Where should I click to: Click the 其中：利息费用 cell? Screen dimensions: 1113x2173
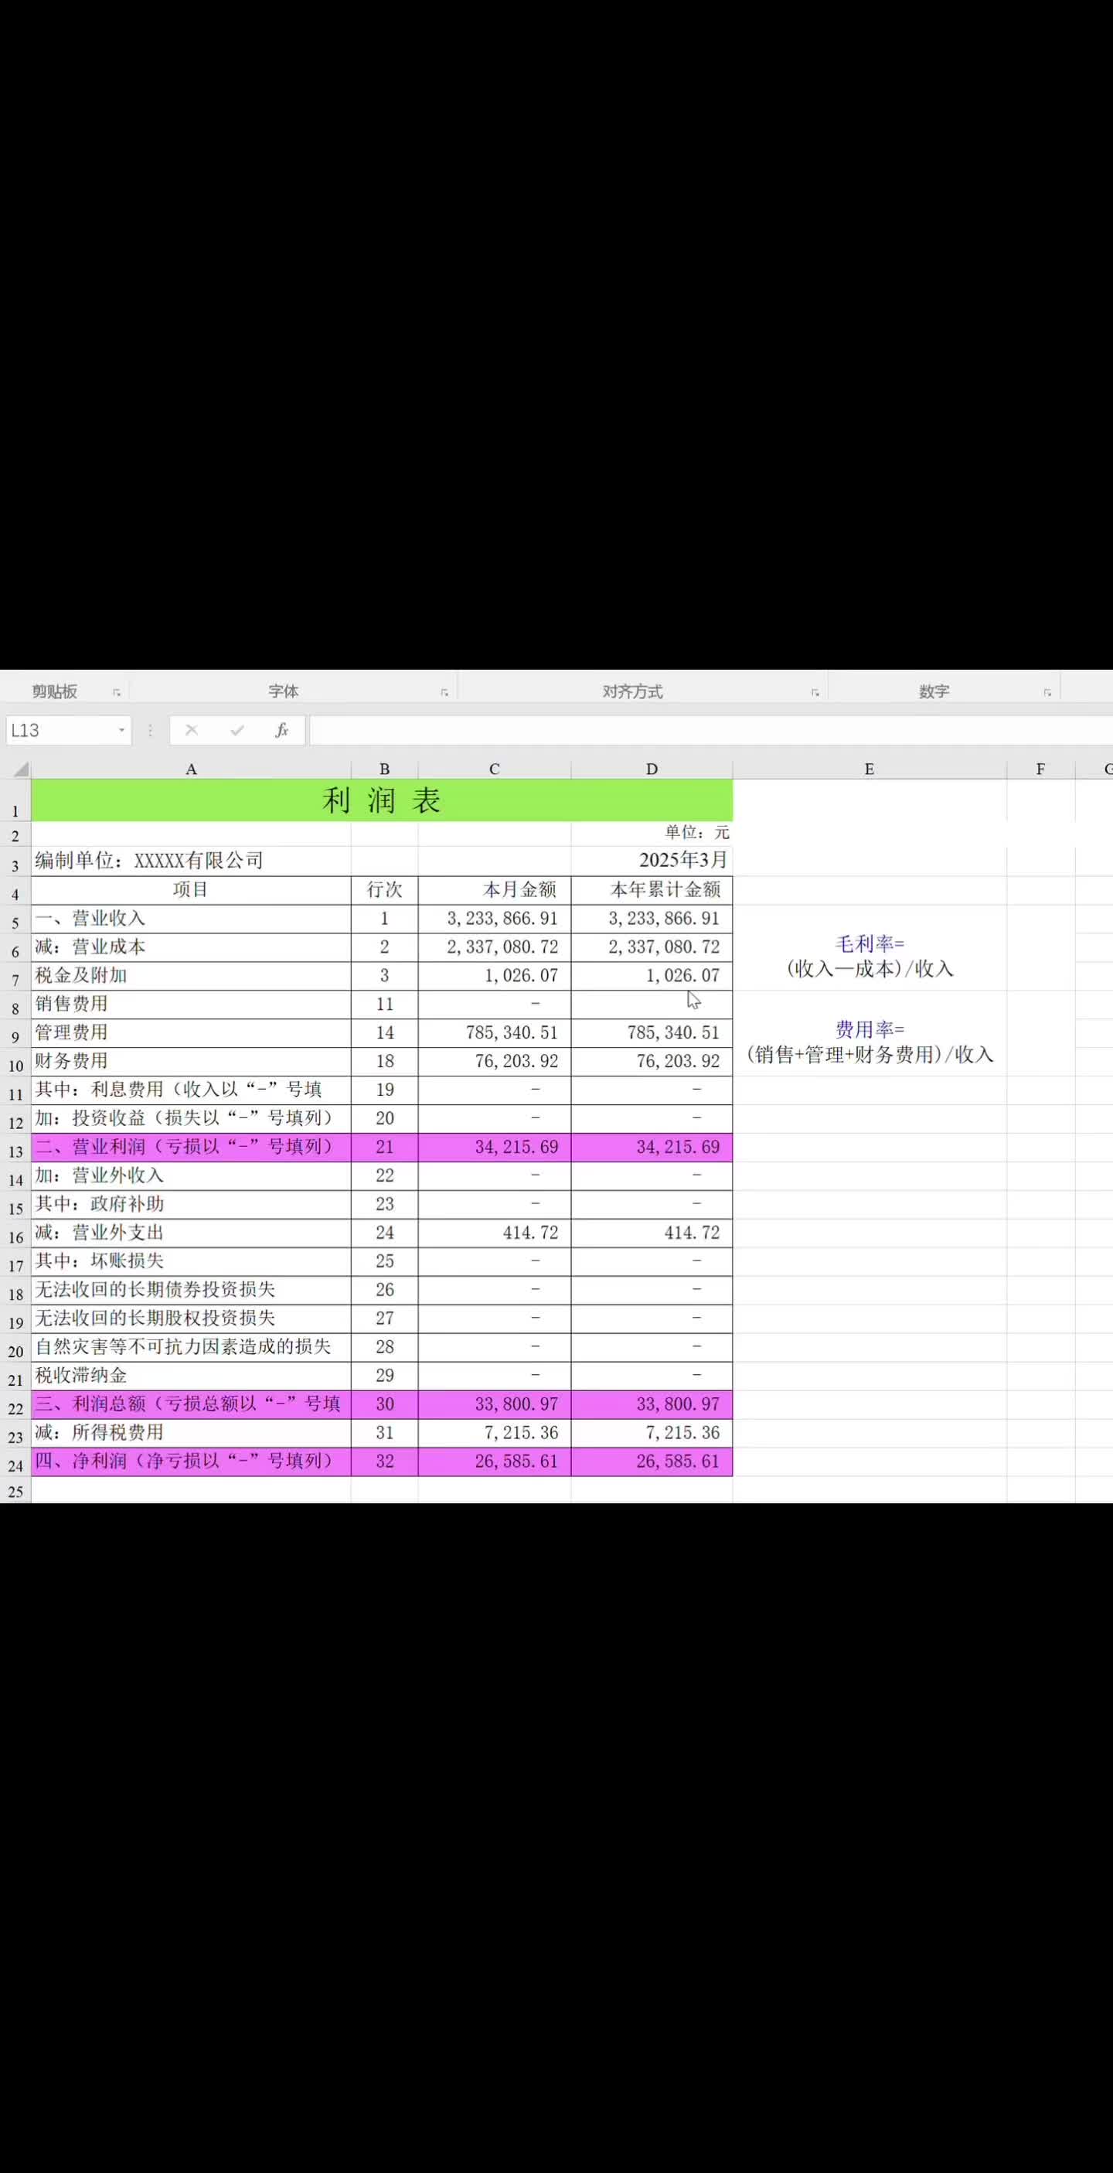pyautogui.click(x=192, y=1090)
